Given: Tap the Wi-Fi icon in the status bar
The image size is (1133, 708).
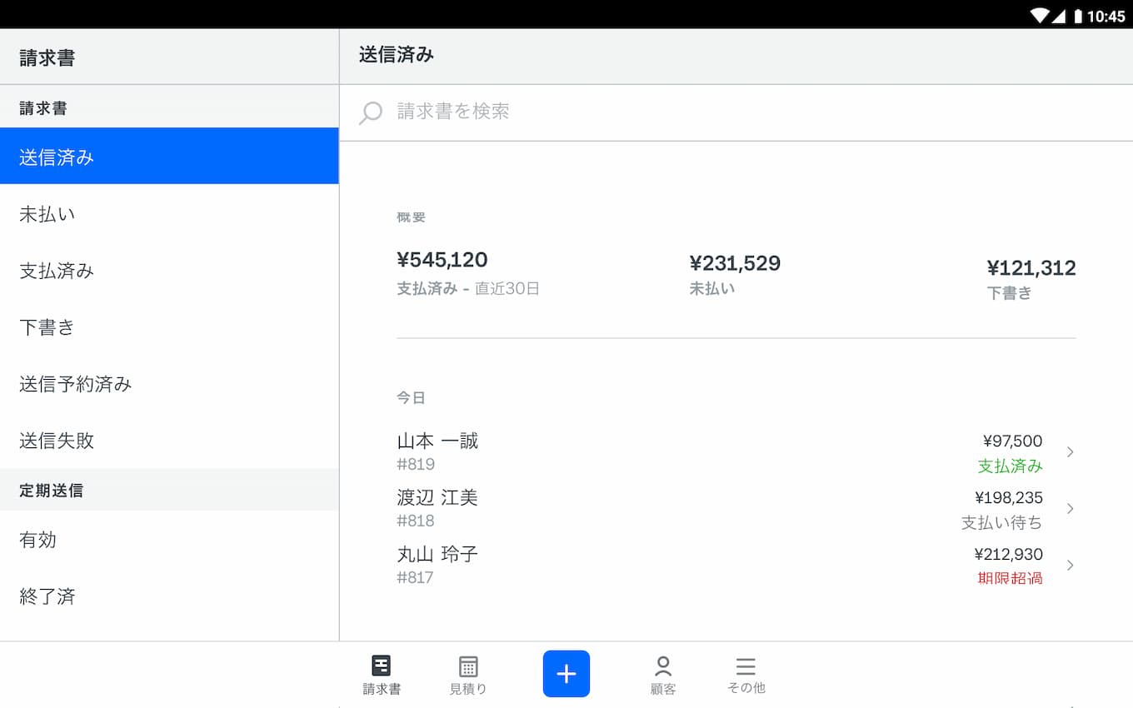Looking at the screenshot, I should pyautogui.click(x=1039, y=14).
